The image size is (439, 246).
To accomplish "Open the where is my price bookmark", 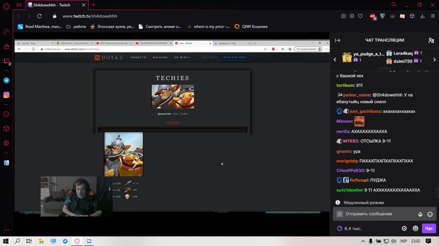I will pyautogui.click(x=208, y=26).
